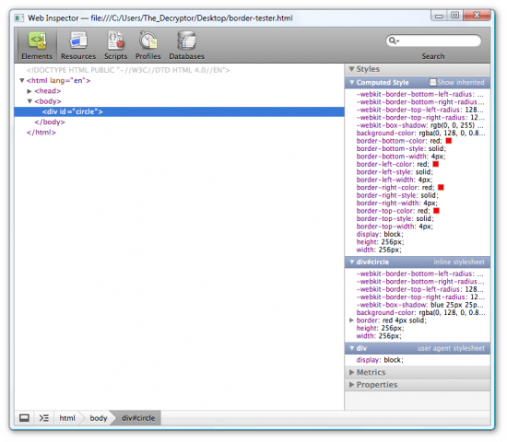Screen dimensions: 507x442
Task: Open the Resources panel
Action: tap(78, 45)
